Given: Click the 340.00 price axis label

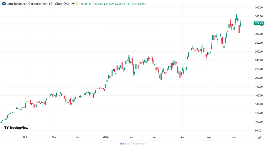Looking at the screenshot, I should pyautogui.click(x=259, y=16).
